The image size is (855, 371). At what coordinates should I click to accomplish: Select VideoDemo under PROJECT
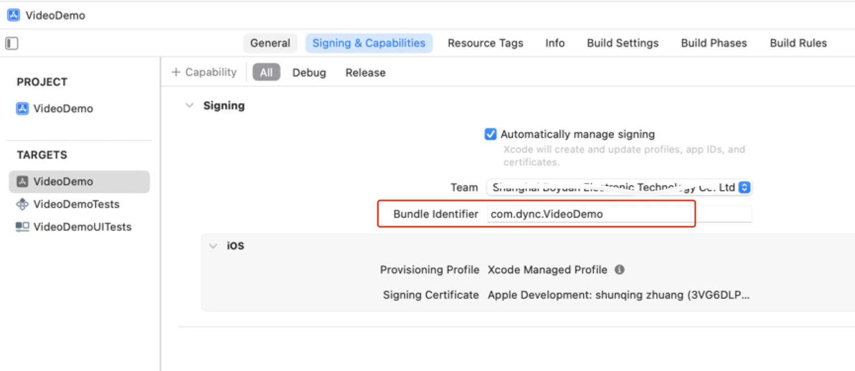(x=63, y=109)
